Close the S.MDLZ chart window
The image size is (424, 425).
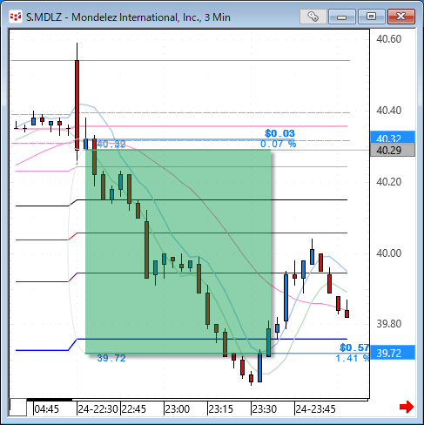tap(400, 17)
